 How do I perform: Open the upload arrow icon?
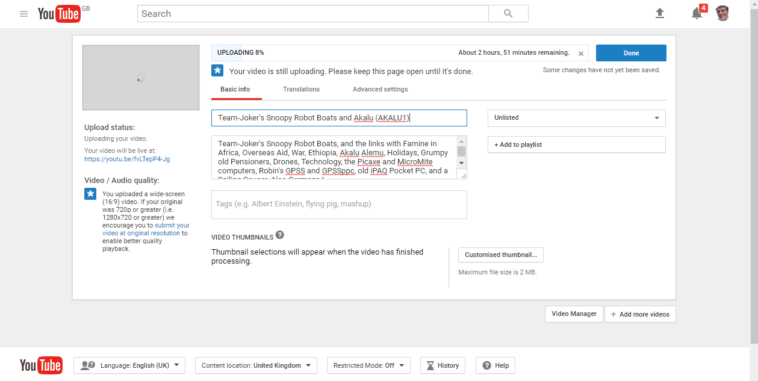(x=660, y=13)
